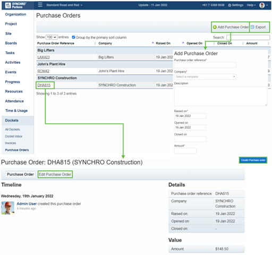This screenshot has width=272, height=255.
Task: Click the Export button
Action: pos(259,27)
